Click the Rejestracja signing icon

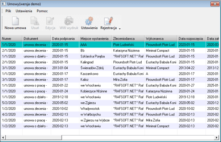click(x=109, y=21)
